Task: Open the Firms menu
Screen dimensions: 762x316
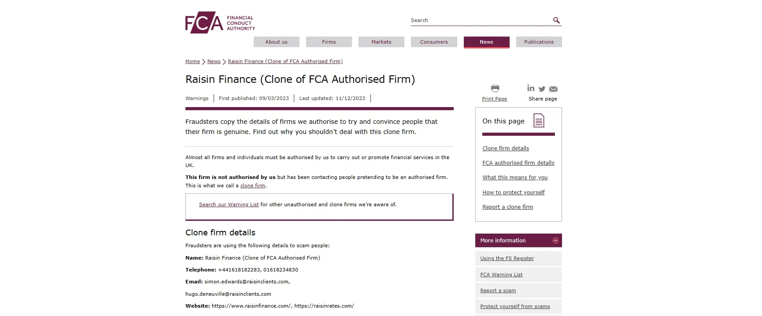Action: coord(329,42)
